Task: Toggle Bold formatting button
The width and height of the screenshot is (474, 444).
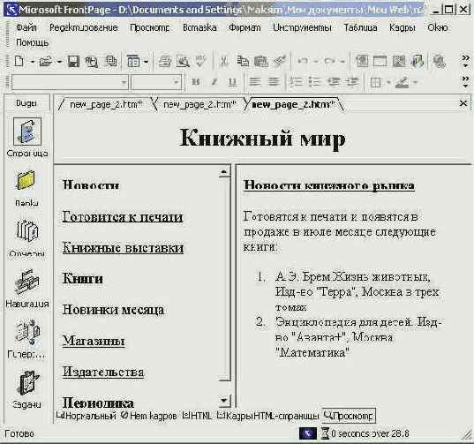Action: click(196, 82)
